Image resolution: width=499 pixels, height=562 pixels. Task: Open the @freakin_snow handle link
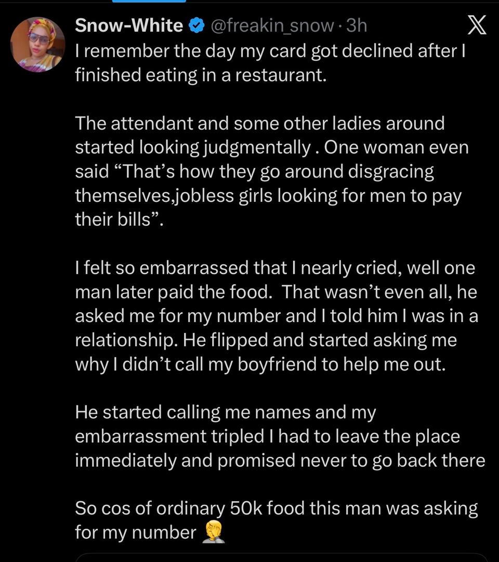click(x=271, y=25)
